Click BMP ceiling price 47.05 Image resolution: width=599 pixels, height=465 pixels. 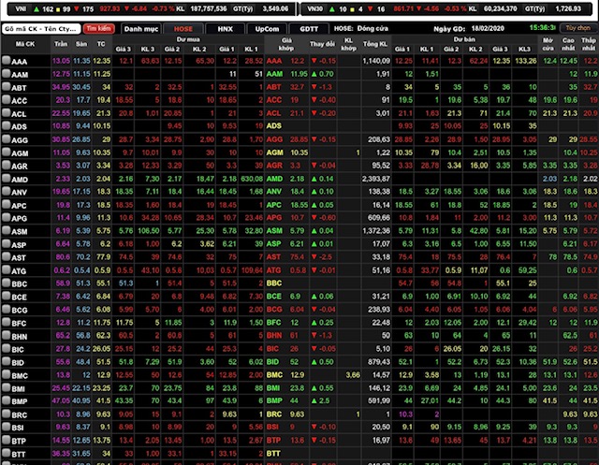point(61,400)
